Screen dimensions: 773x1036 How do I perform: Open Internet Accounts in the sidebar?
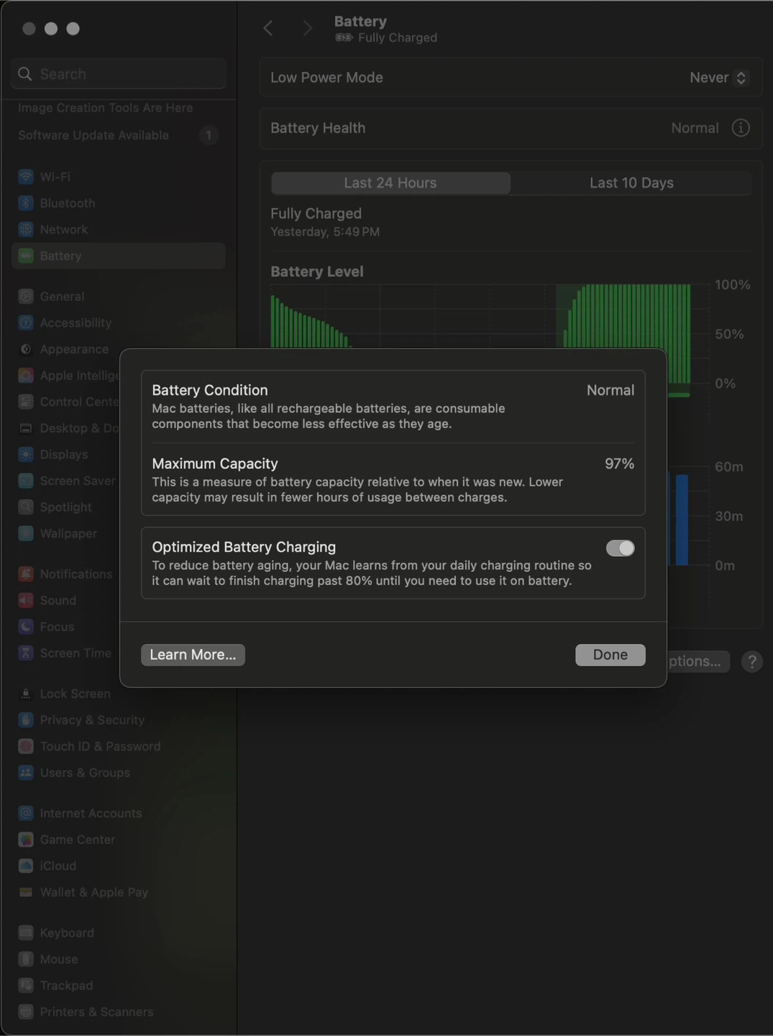[119, 813]
